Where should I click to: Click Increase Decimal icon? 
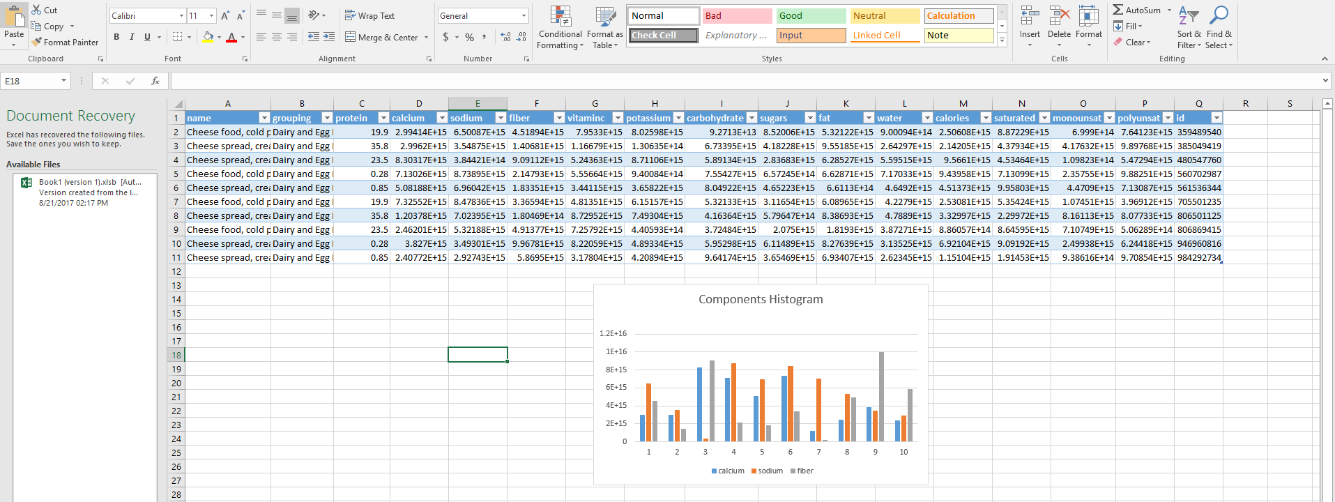(x=505, y=37)
